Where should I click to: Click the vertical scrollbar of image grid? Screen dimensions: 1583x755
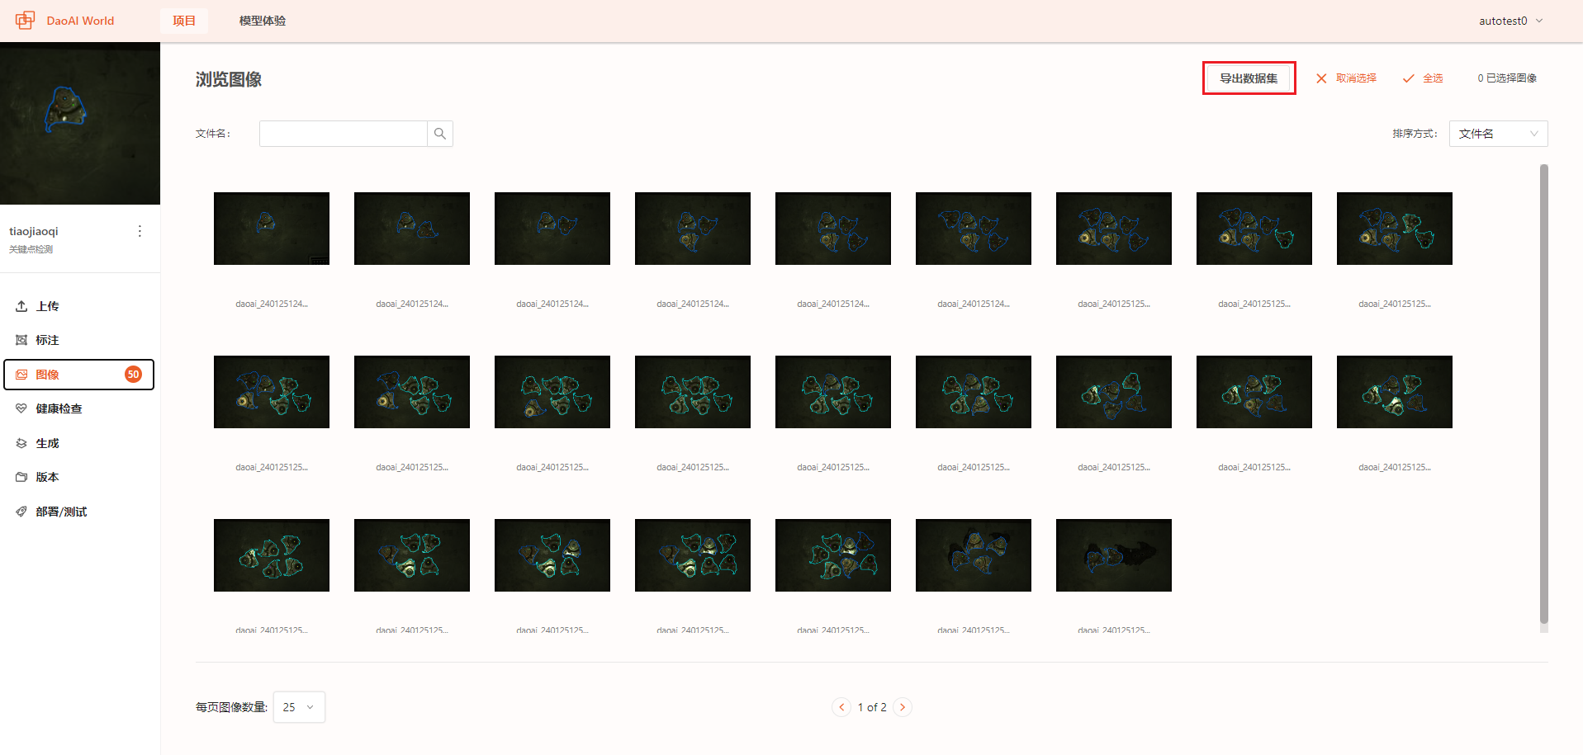pyautogui.click(x=1544, y=394)
